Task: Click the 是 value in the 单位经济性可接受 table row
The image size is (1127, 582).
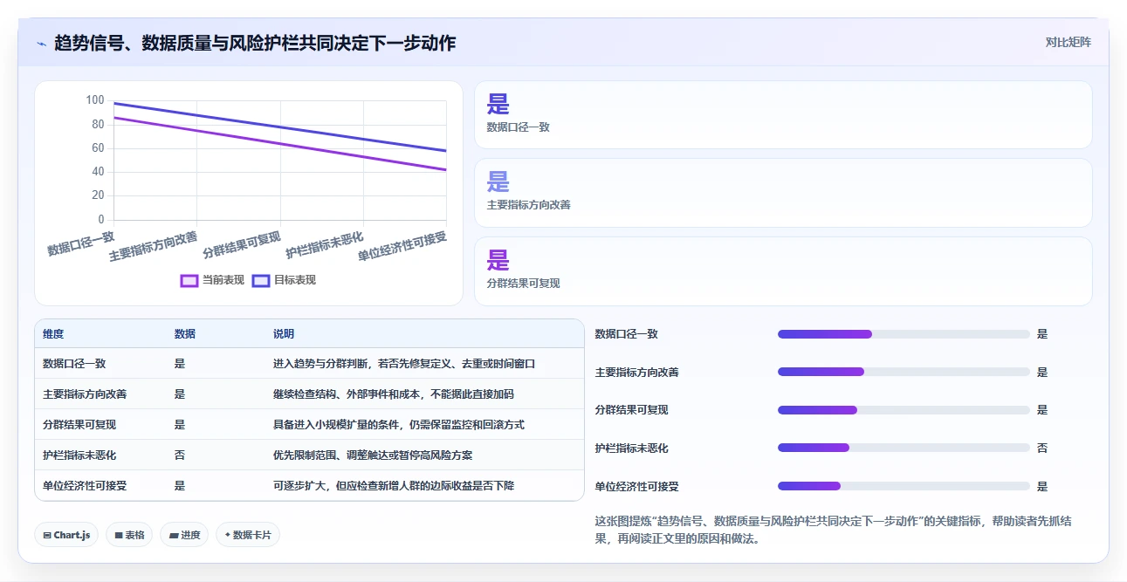Action: (180, 485)
